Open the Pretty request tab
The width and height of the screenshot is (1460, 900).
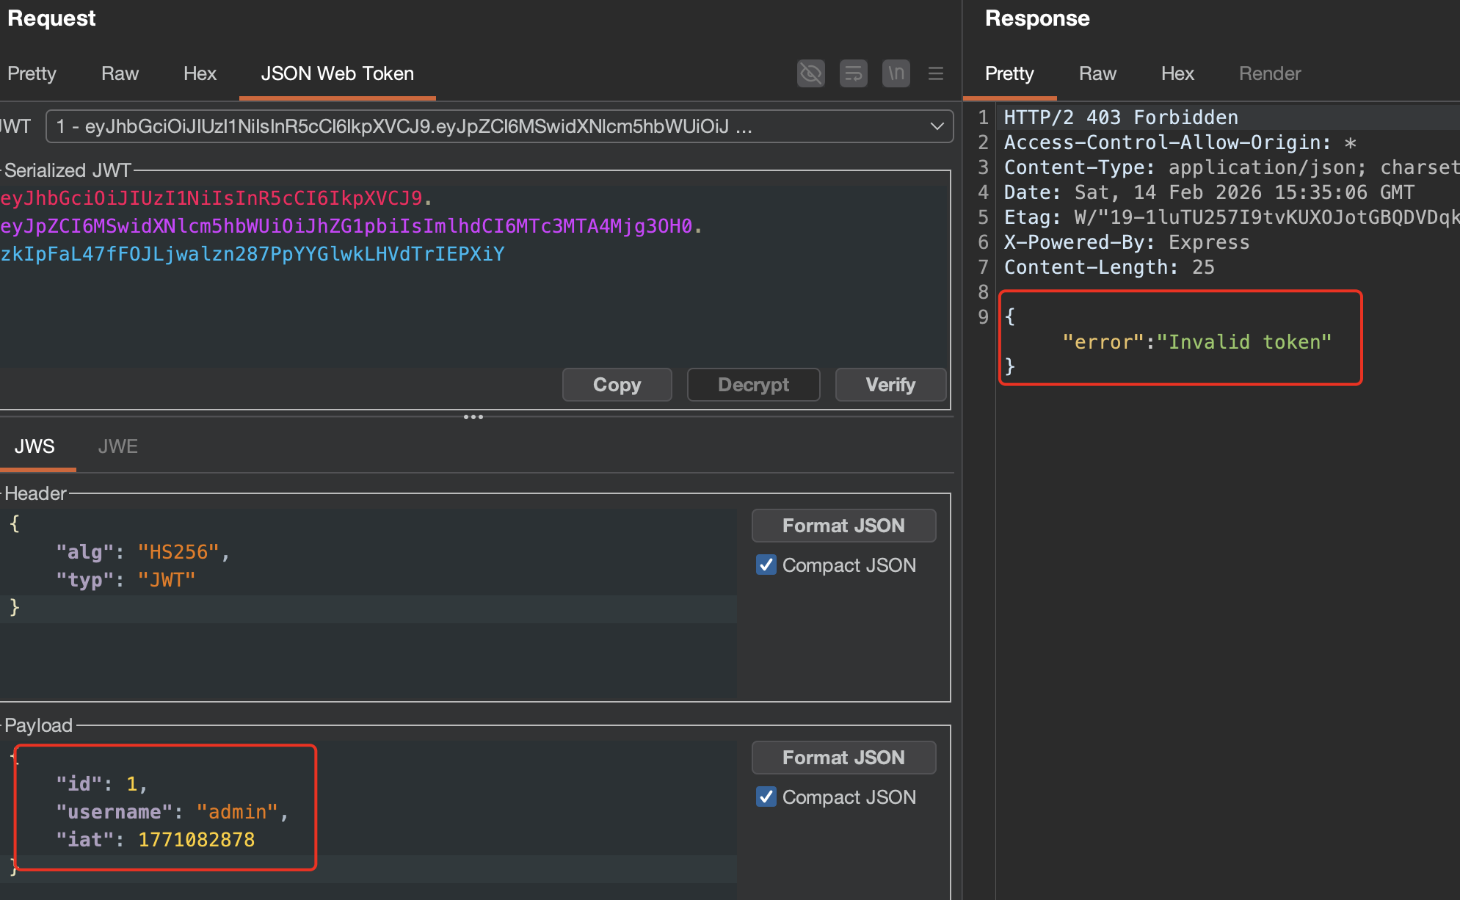tap(32, 73)
